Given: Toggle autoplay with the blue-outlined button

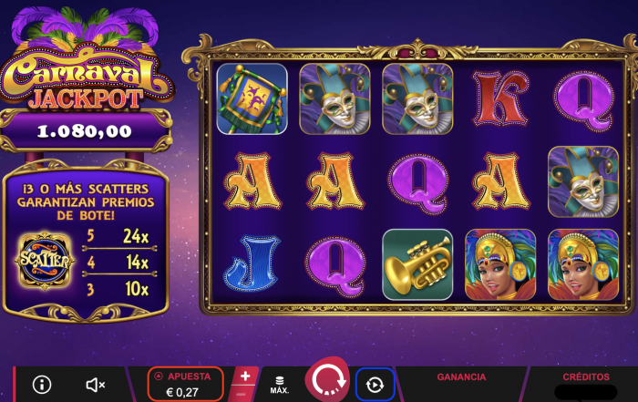Looking at the screenshot, I should pos(375,385).
